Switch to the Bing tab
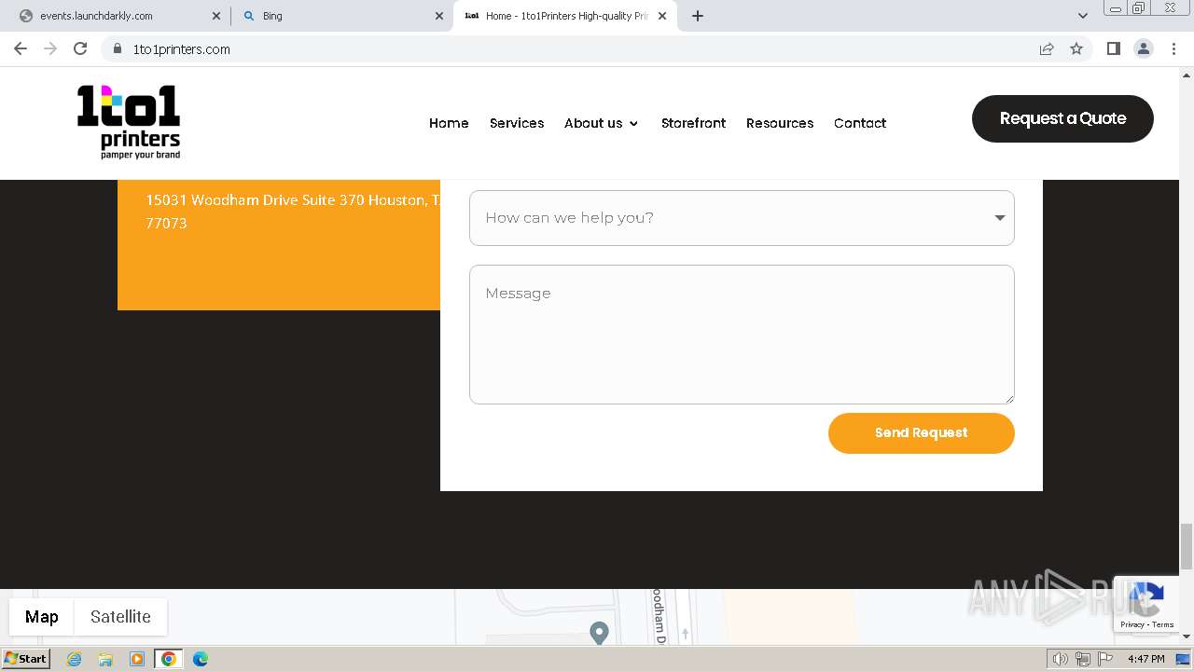Image resolution: width=1194 pixels, height=671 pixels. [342, 16]
